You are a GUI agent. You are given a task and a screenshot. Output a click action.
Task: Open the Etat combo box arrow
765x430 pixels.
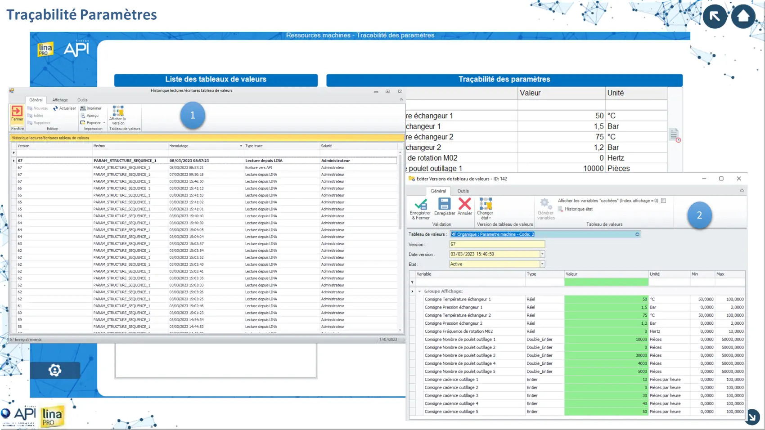(x=542, y=264)
